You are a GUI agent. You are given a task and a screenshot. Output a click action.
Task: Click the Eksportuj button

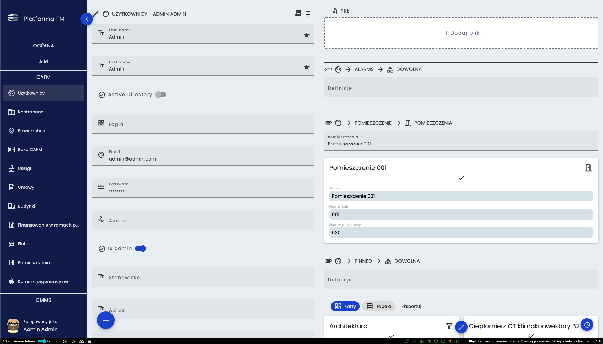(x=411, y=306)
